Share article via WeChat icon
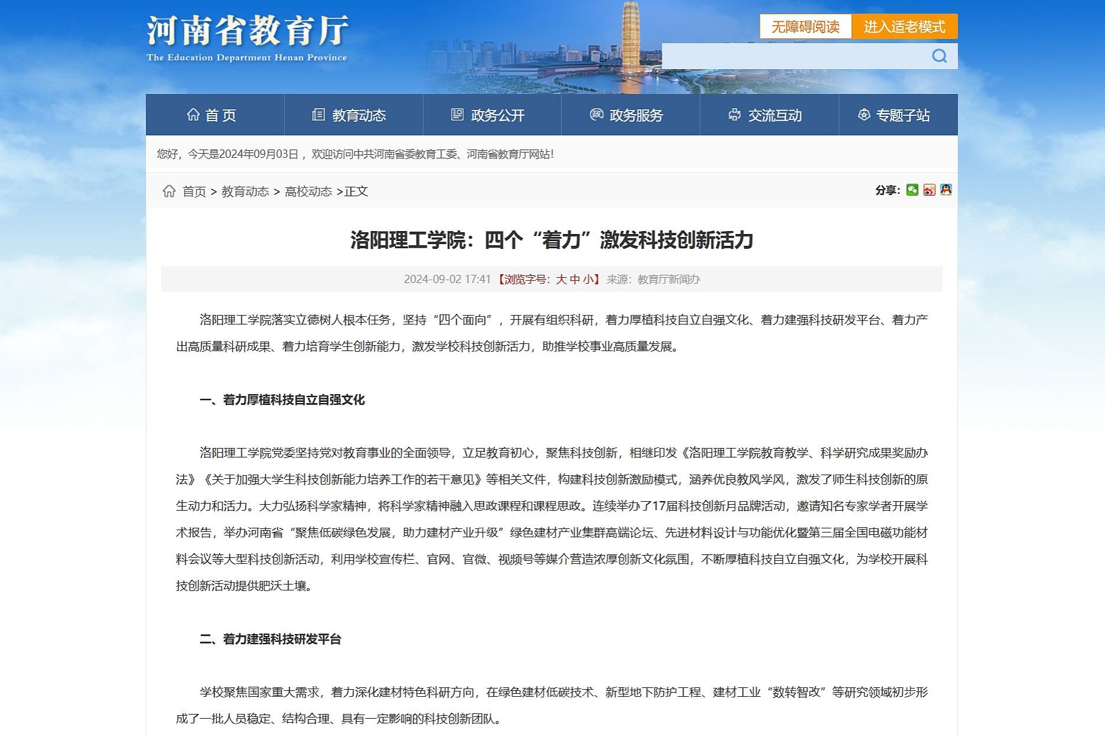 [912, 190]
